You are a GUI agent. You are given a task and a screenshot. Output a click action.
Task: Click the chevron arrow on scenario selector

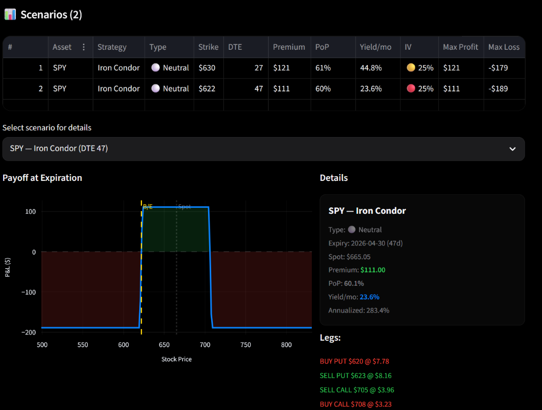coord(512,149)
